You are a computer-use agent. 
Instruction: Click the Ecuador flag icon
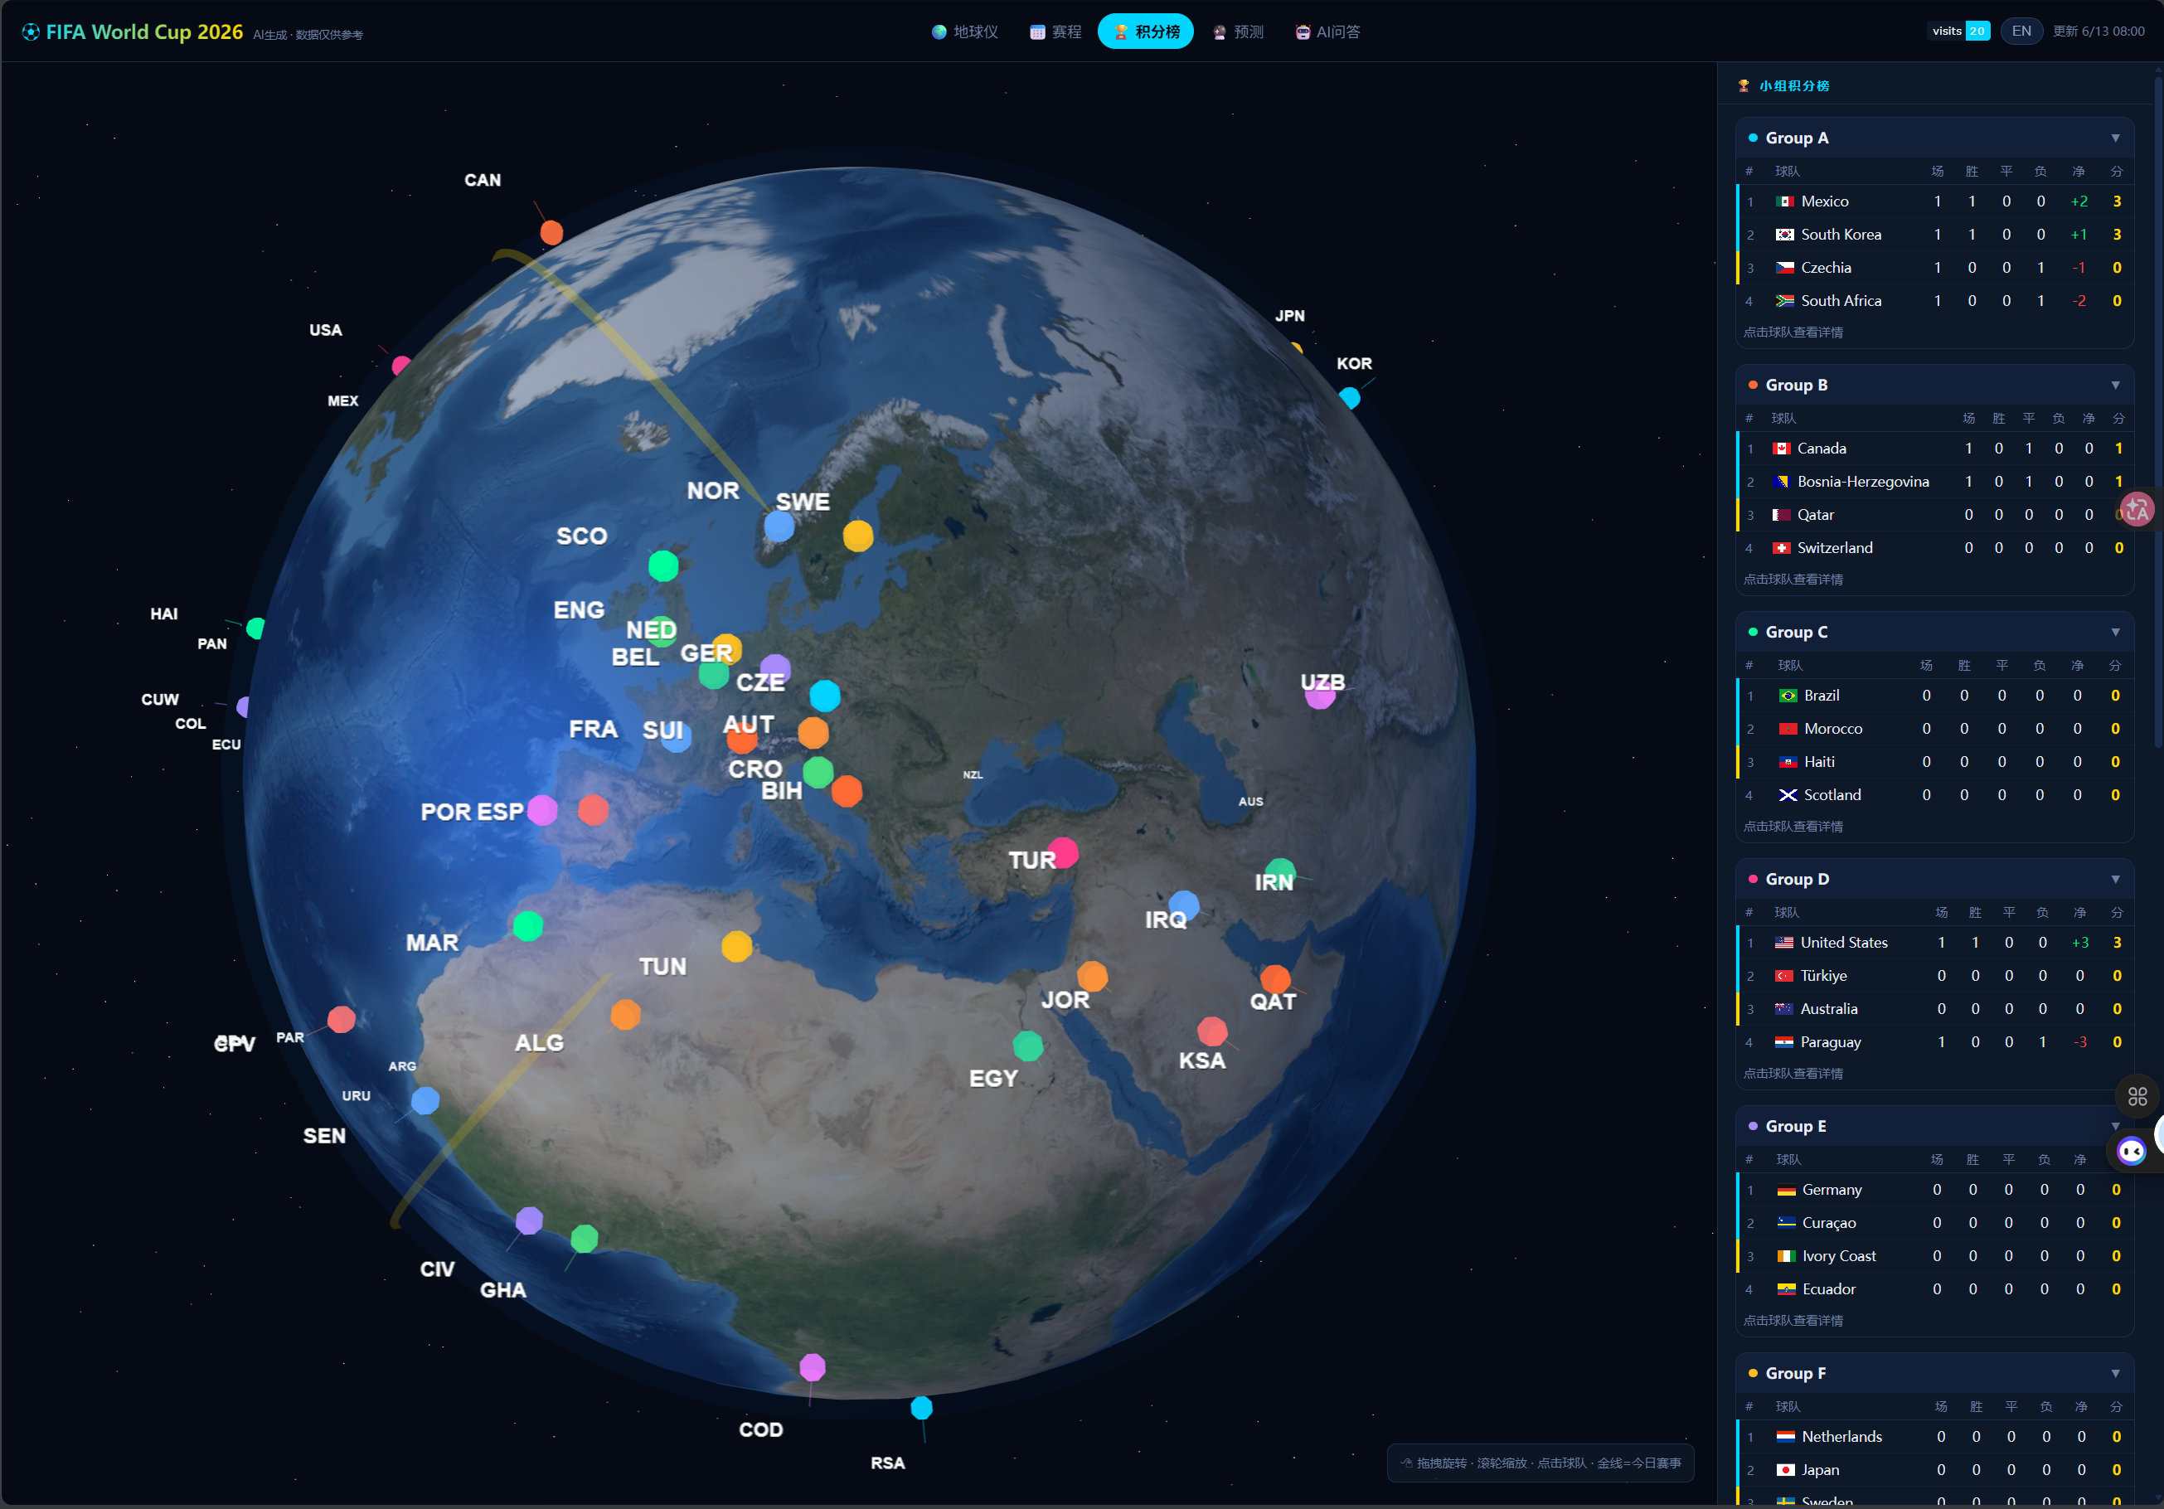click(x=1785, y=1288)
